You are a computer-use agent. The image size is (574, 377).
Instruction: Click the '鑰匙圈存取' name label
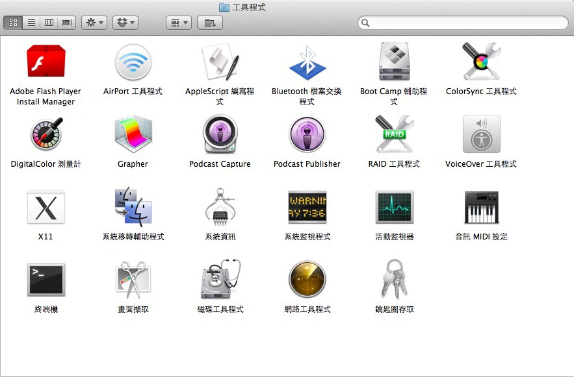coord(395,309)
